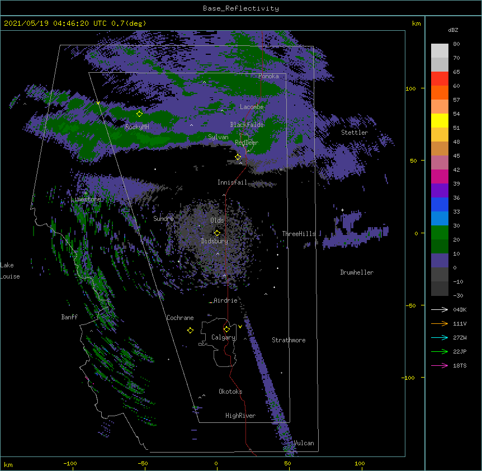The height and width of the screenshot is (471, 482).
Task: Click the Lacombe city label
Action: pos(252,107)
